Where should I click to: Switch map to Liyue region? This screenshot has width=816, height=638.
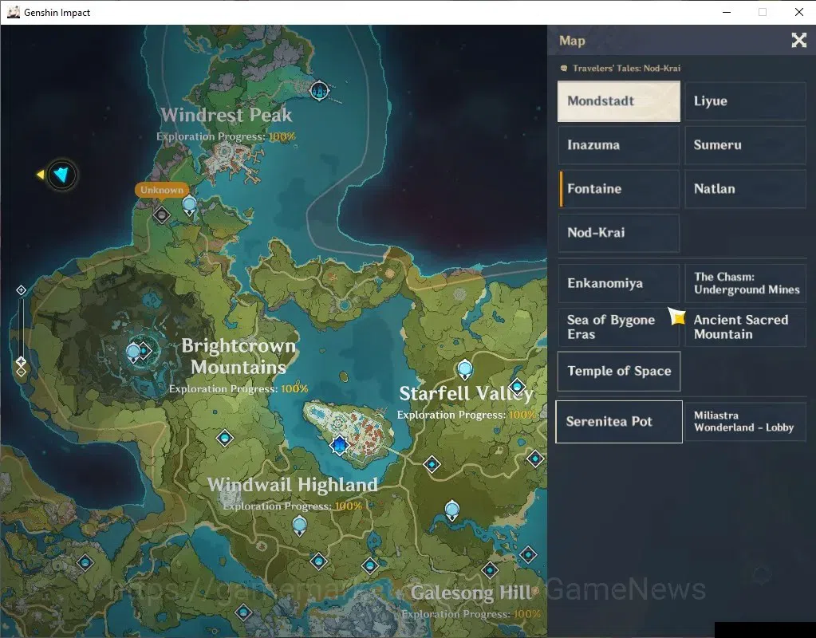[x=745, y=101]
